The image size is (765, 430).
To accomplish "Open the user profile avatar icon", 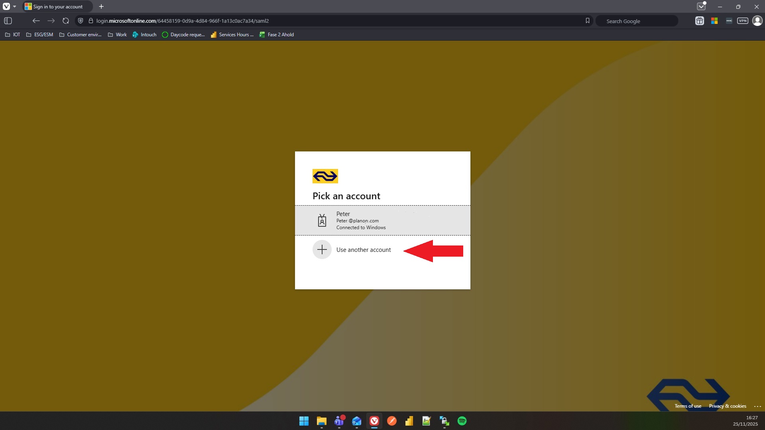I will 757,21.
